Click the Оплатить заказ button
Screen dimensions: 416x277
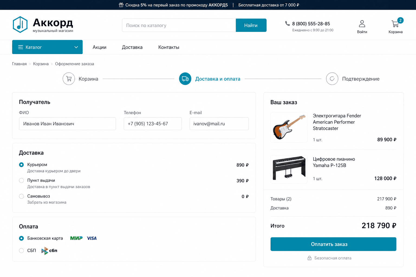(333, 244)
